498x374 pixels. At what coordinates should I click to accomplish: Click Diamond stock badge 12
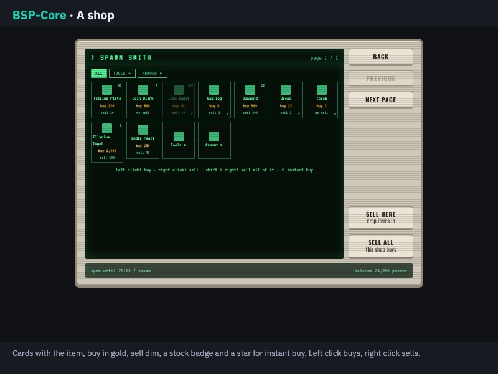coord(263,85)
